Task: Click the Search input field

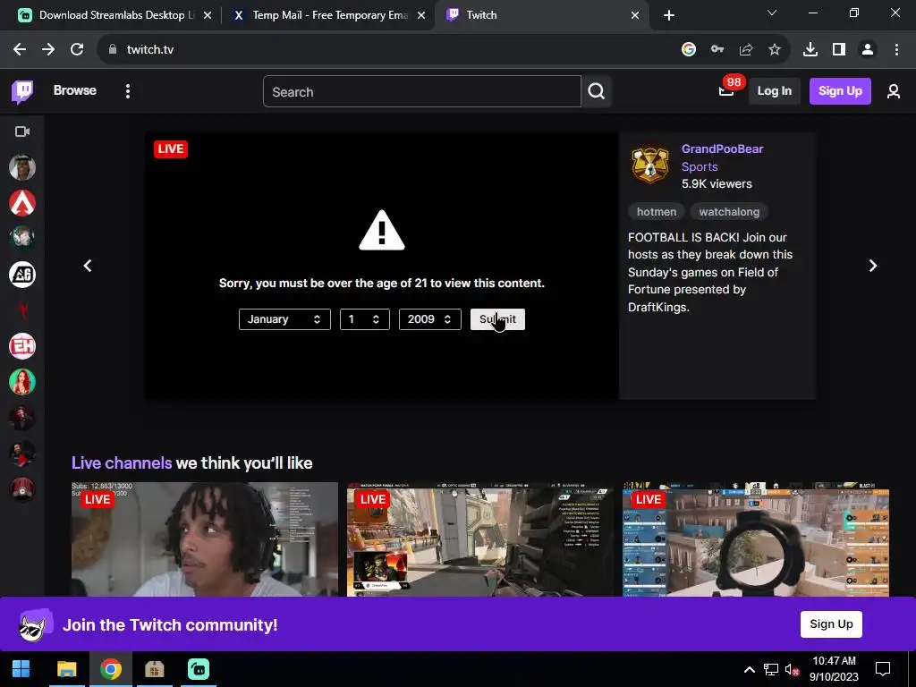Action: 422,92
